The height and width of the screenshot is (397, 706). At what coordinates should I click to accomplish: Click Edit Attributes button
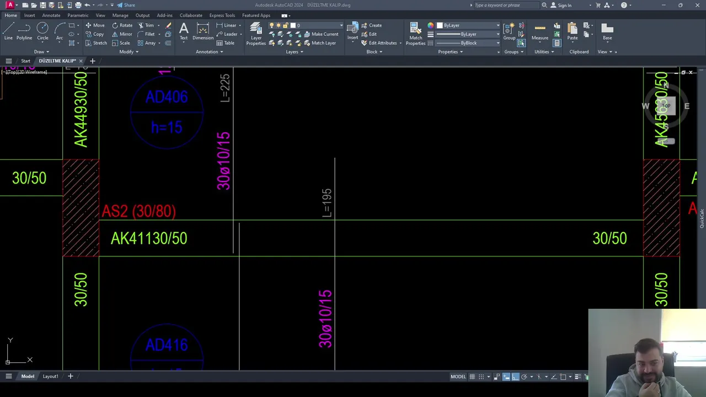click(x=379, y=43)
